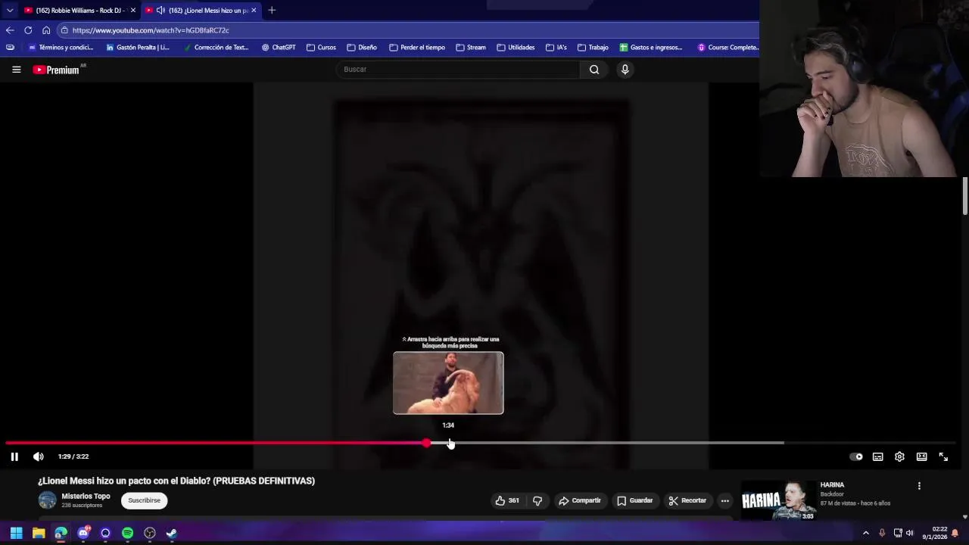This screenshot has width=969, height=545.
Task: Expand IA's bookmark folder
Action: (556, 47)
